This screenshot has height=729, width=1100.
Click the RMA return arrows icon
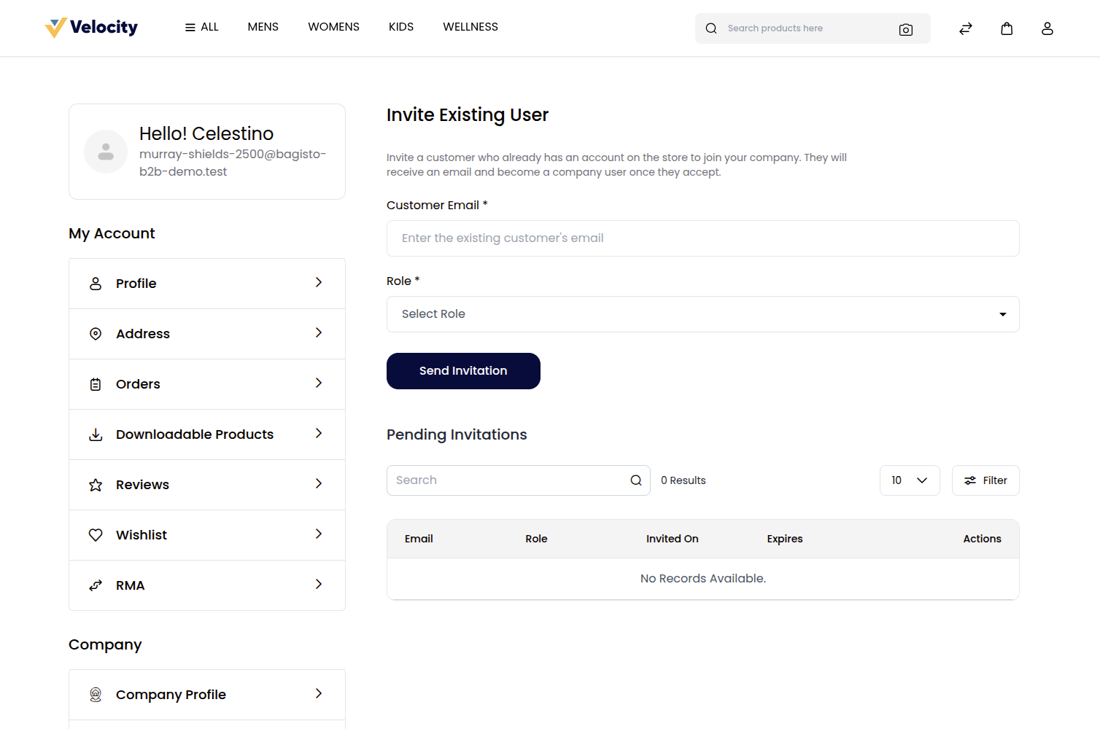pyautogui.click(x=96, y=585)
